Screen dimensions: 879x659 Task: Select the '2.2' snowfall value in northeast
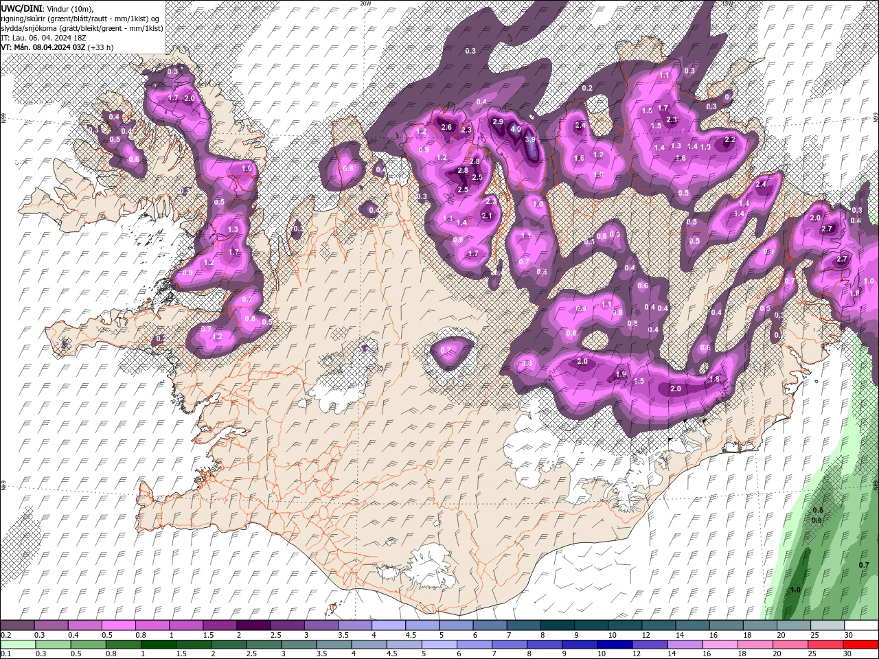730,140
